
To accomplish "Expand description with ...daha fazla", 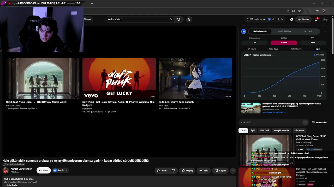I will pyautogui.click(x=11, y=185).
